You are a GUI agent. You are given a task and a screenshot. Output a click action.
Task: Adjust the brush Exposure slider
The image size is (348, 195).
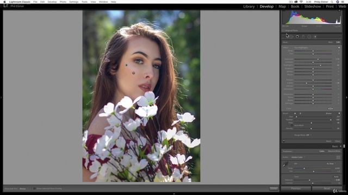[x=313, y=59]
